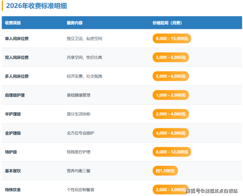Select the 独立卫浴，私密空间 description text
This screenshot has height=196, width=243.
[84, 39]
